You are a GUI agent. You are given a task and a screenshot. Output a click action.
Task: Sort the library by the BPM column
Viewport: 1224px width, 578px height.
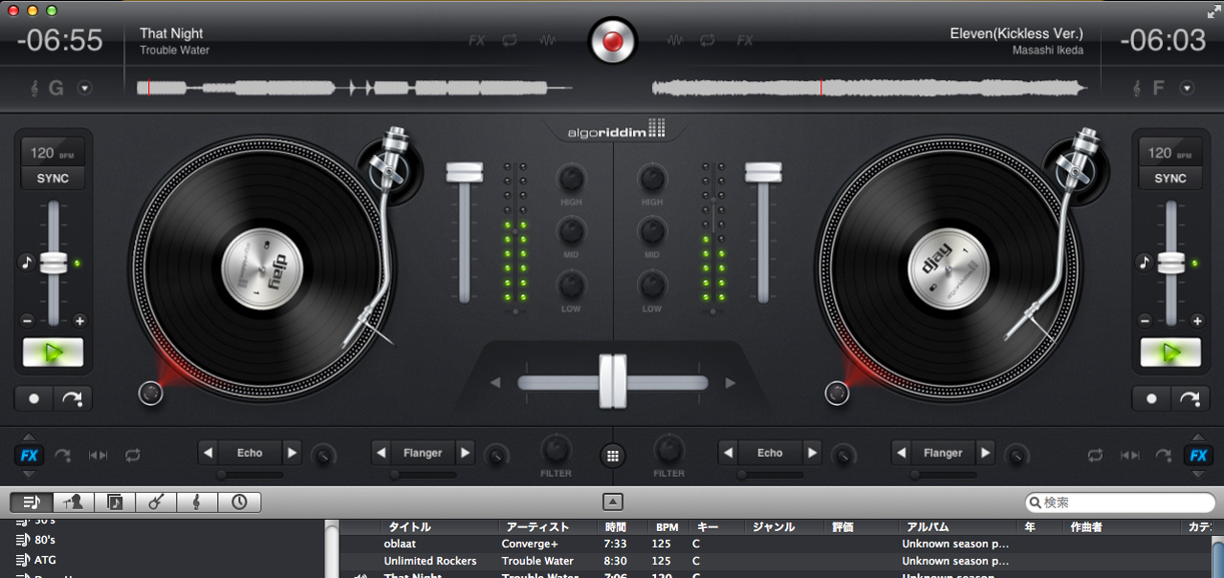667,526
